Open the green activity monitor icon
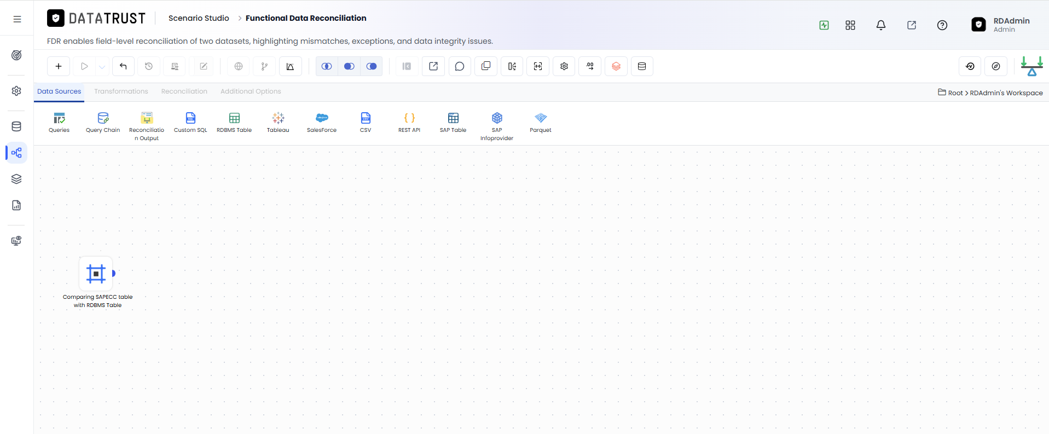1049x434 pixels. coord(824,25)
